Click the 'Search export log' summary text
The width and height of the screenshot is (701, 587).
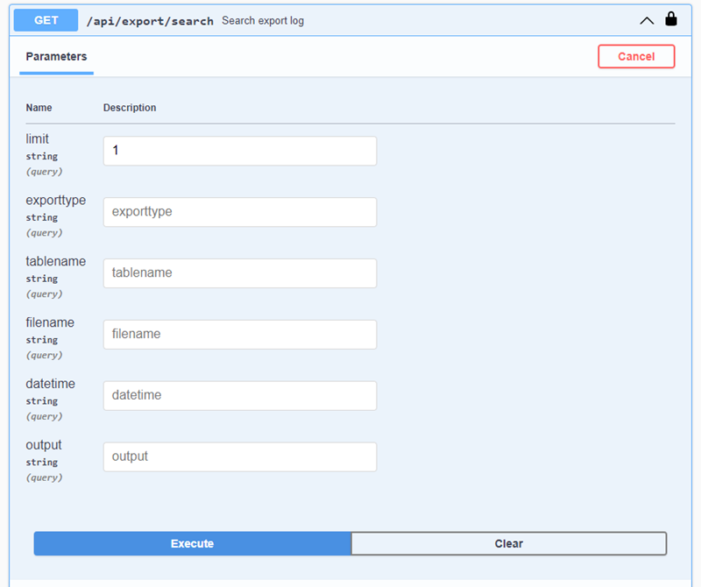tap(263, 20)
